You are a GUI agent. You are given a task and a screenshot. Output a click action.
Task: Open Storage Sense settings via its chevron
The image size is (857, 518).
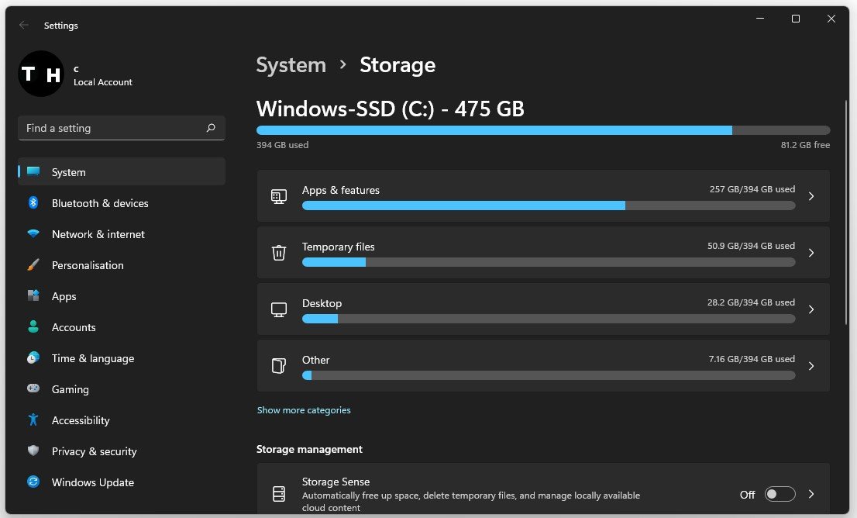811,494
